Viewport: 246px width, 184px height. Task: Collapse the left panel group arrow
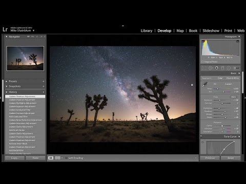[x=1, y=98]
